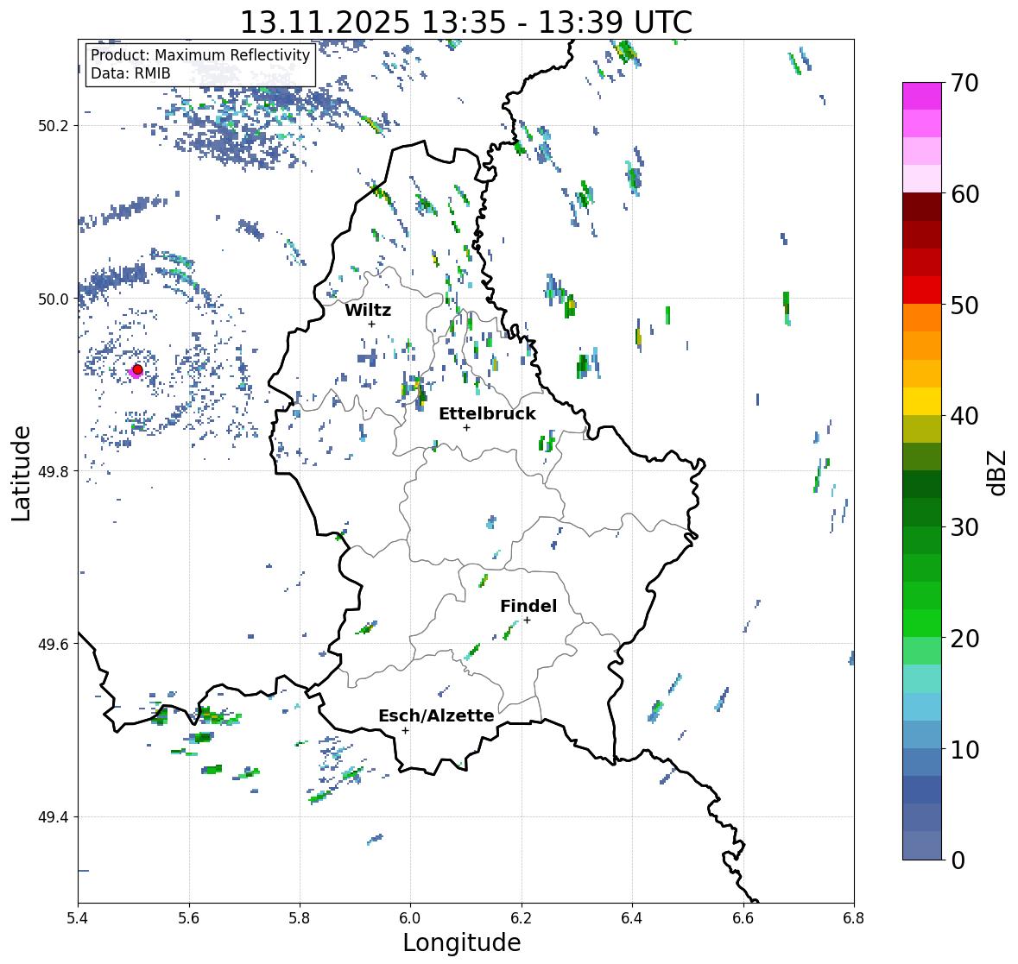Click the colorbar tick label 40
The height and width of the screenshot is (964, 1018).
[x=964, y=416]
